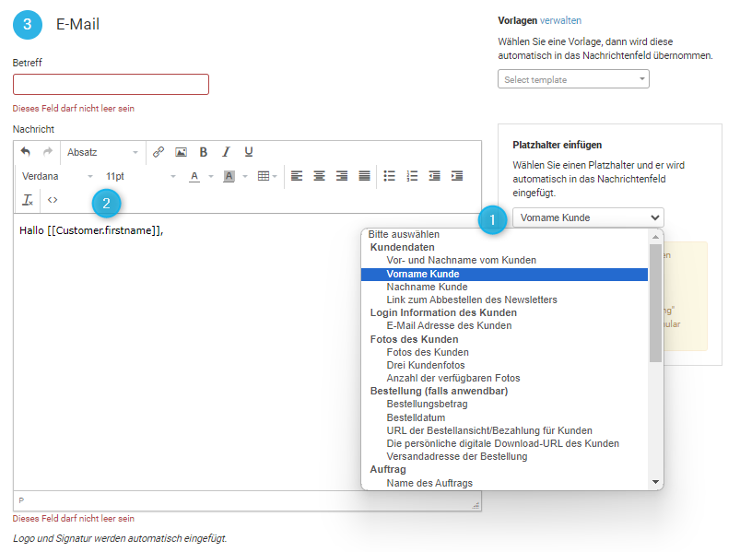Screen dimensions: 740x552
Task: Choose 'Drei Kundenfotos' placeholder
Action: tap(504, 365)
